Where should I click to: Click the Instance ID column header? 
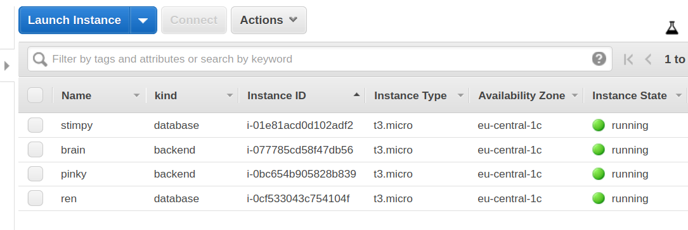pyautogui.click(x=276, y=95)
